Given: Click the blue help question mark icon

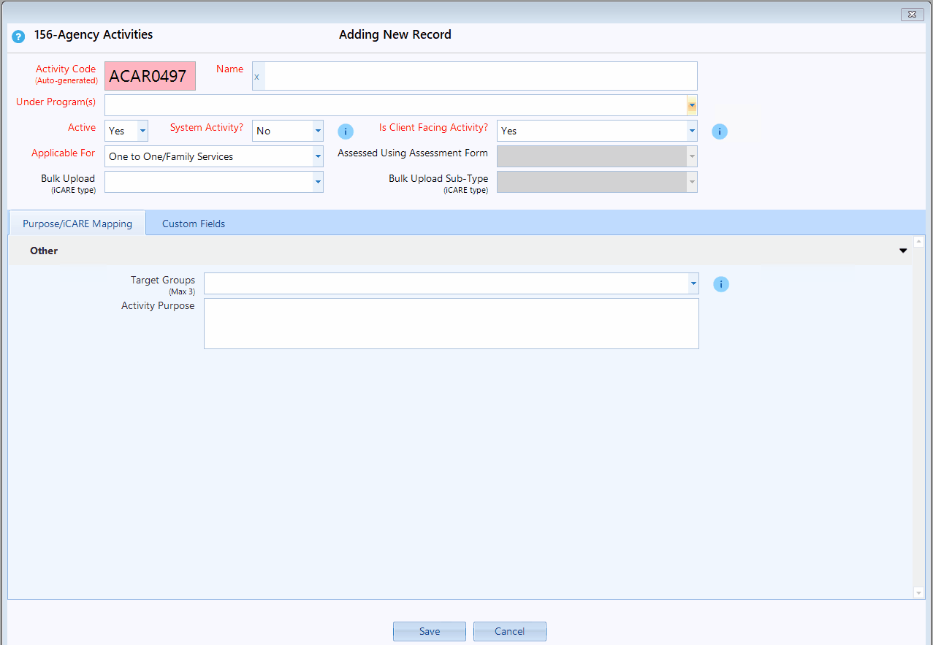Looking at the screenshot, I should pyautogui.click(x=18, y=36).
